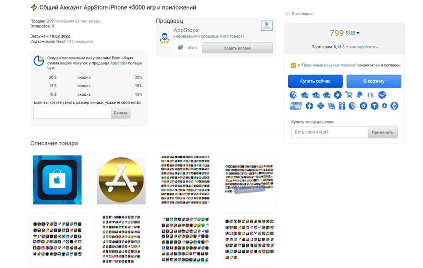Viewport: 423px width, 268px height.
Task: Select the top-row WebMoney payment icon beside bank cards
Action: pyautogui.click(x=293, y=95)
